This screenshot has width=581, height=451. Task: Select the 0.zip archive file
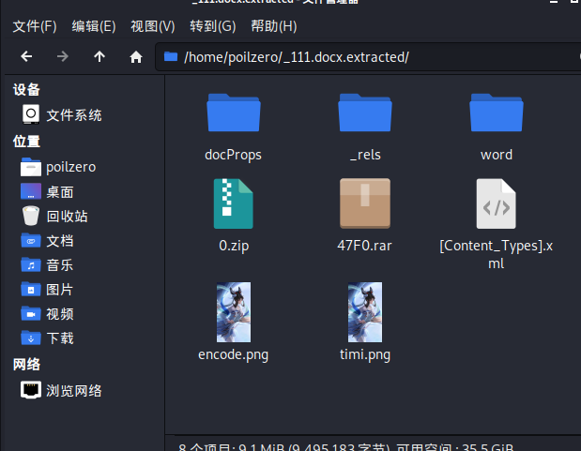pos(233,203)
